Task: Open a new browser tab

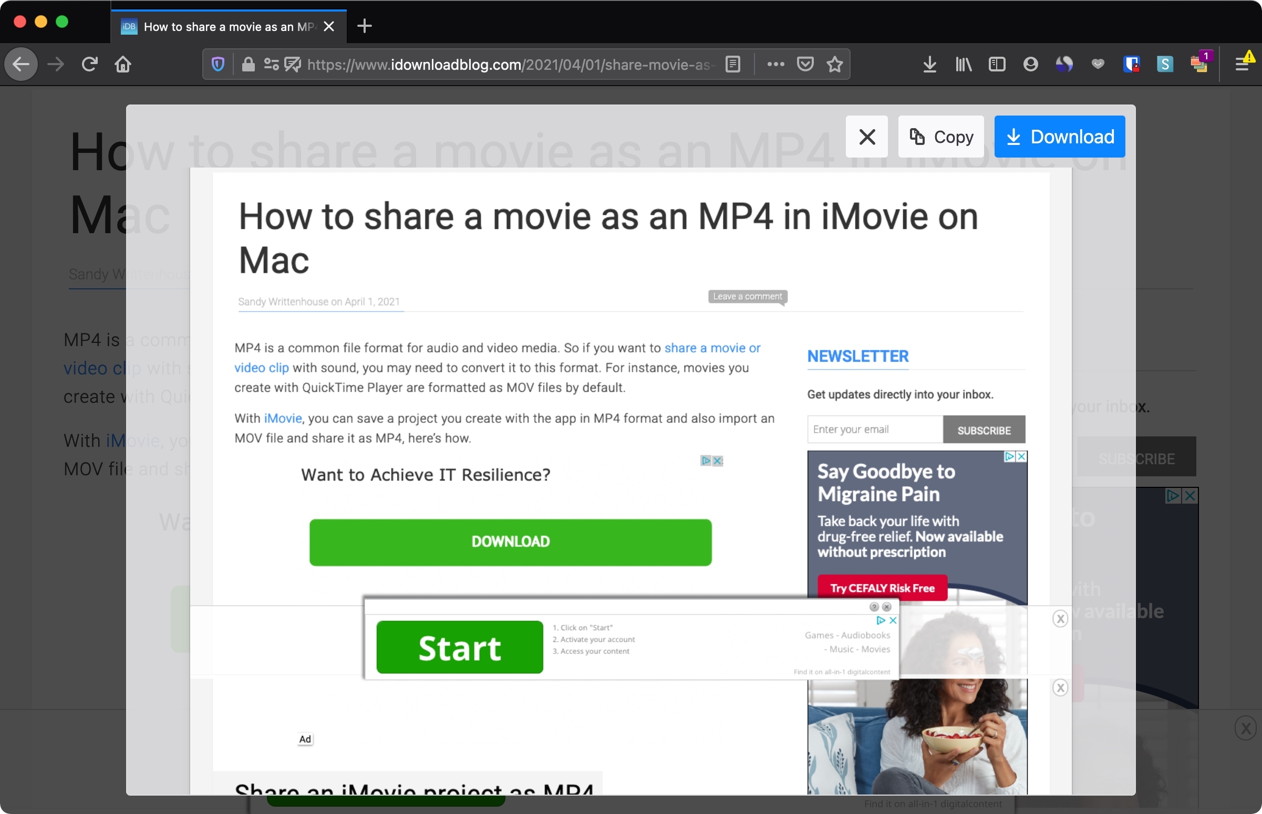Action: tap(364, 26)
